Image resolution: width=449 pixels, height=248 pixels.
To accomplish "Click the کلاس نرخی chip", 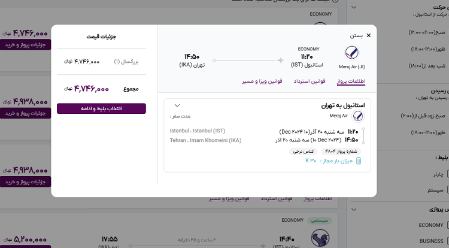I will click(304, 151).
